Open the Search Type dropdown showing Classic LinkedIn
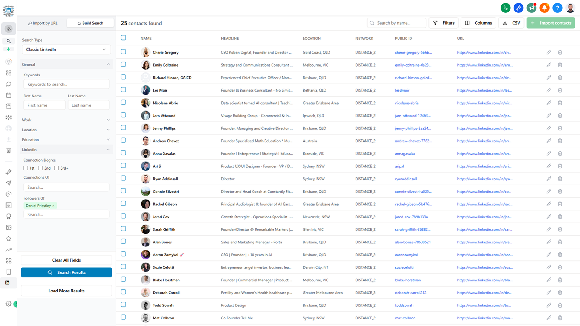The height and width of the screenshot is (326, 580). (66, 49)
